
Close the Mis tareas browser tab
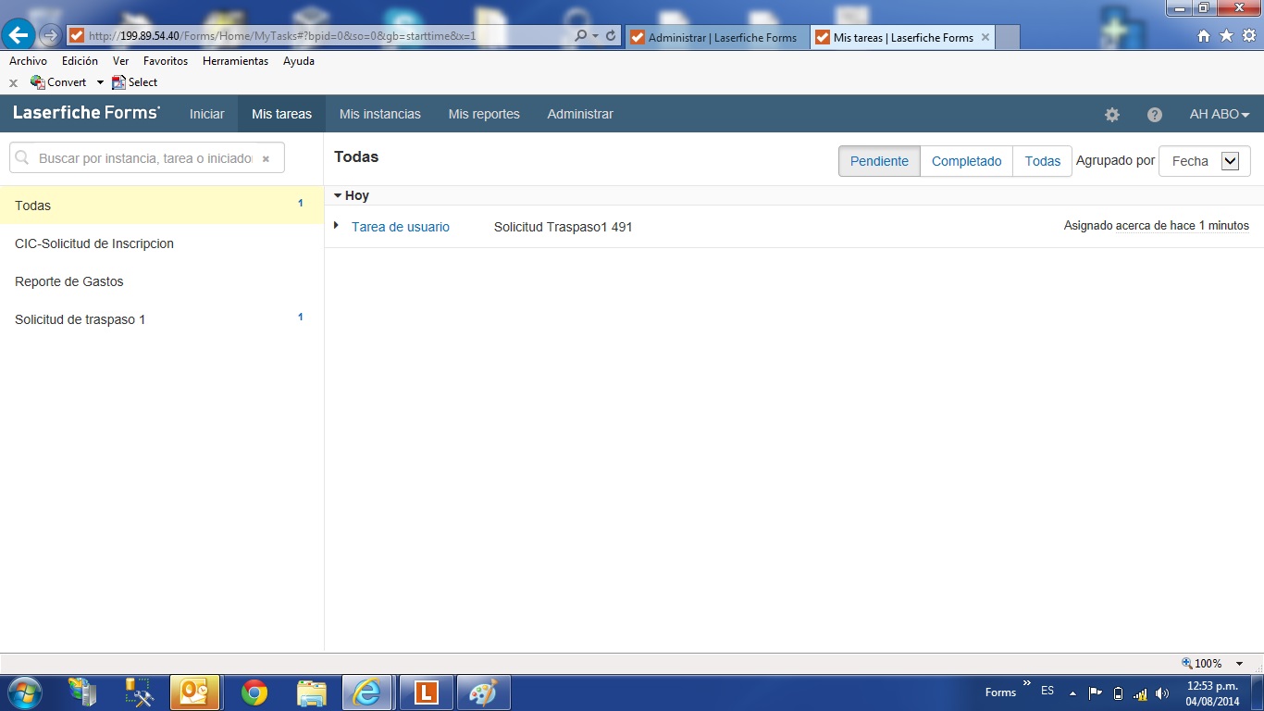pyautogui.click(x=985, y=37)
